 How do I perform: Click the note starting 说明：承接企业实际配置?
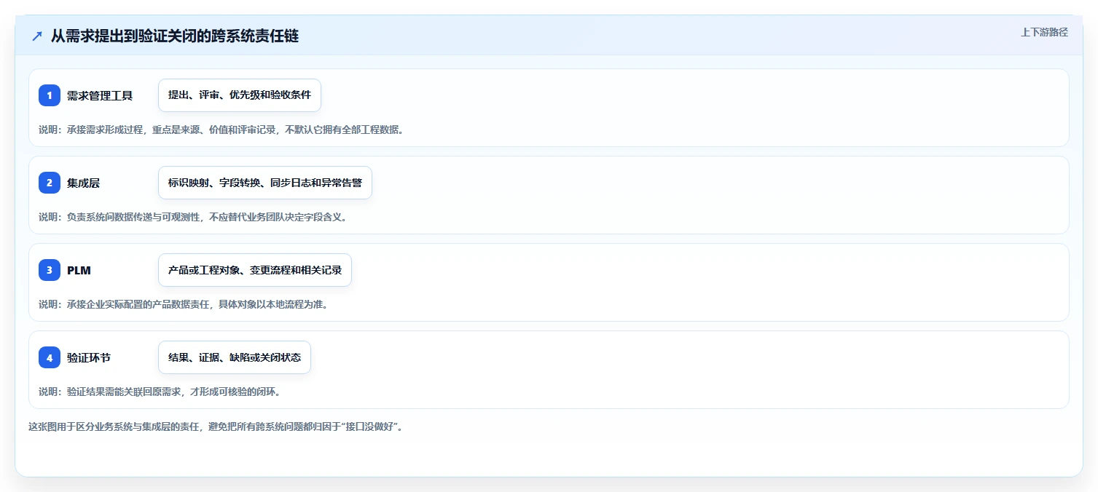pos(183,304)
